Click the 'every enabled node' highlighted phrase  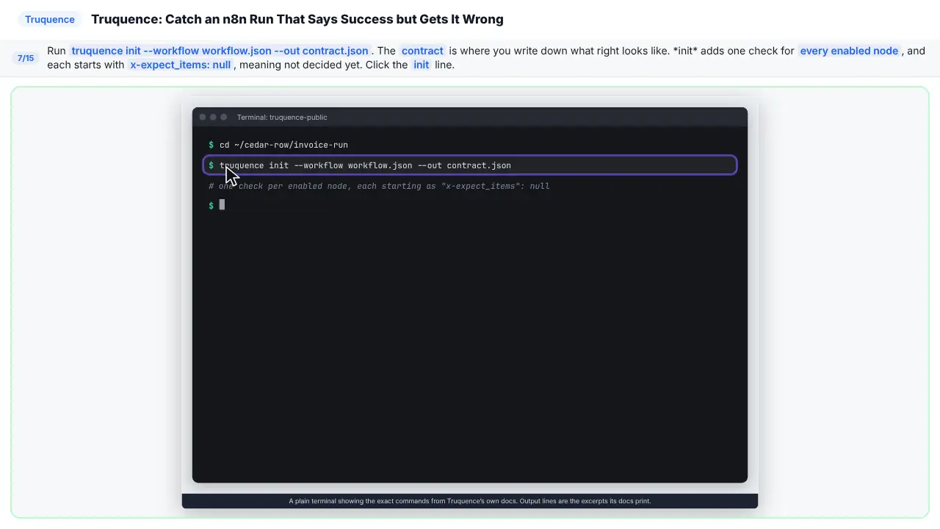[x=849, y=51]
